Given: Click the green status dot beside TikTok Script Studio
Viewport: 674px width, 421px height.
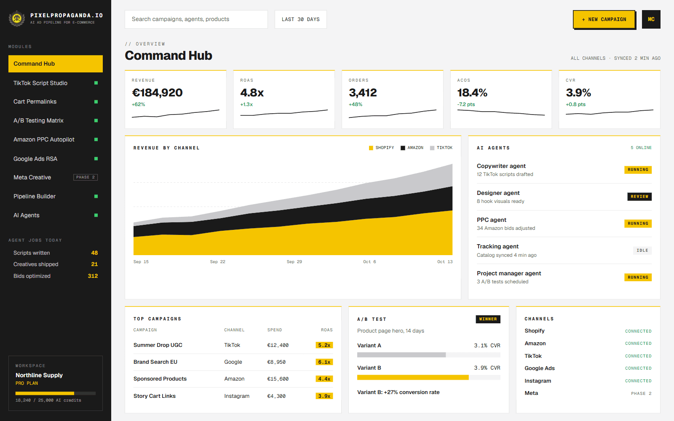Looking at the screenshot, I should (x=96, y=83).
